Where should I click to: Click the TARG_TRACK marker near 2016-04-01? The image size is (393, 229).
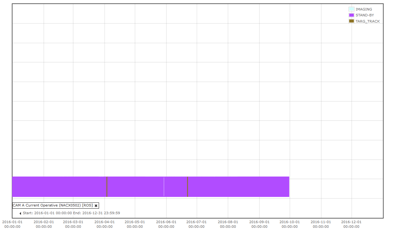click(x=107, y=187)
